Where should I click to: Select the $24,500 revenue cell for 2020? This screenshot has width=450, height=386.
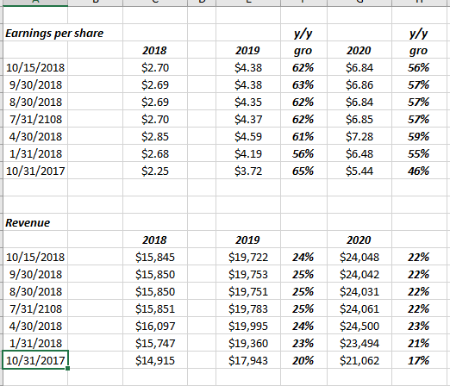point(359,326)
